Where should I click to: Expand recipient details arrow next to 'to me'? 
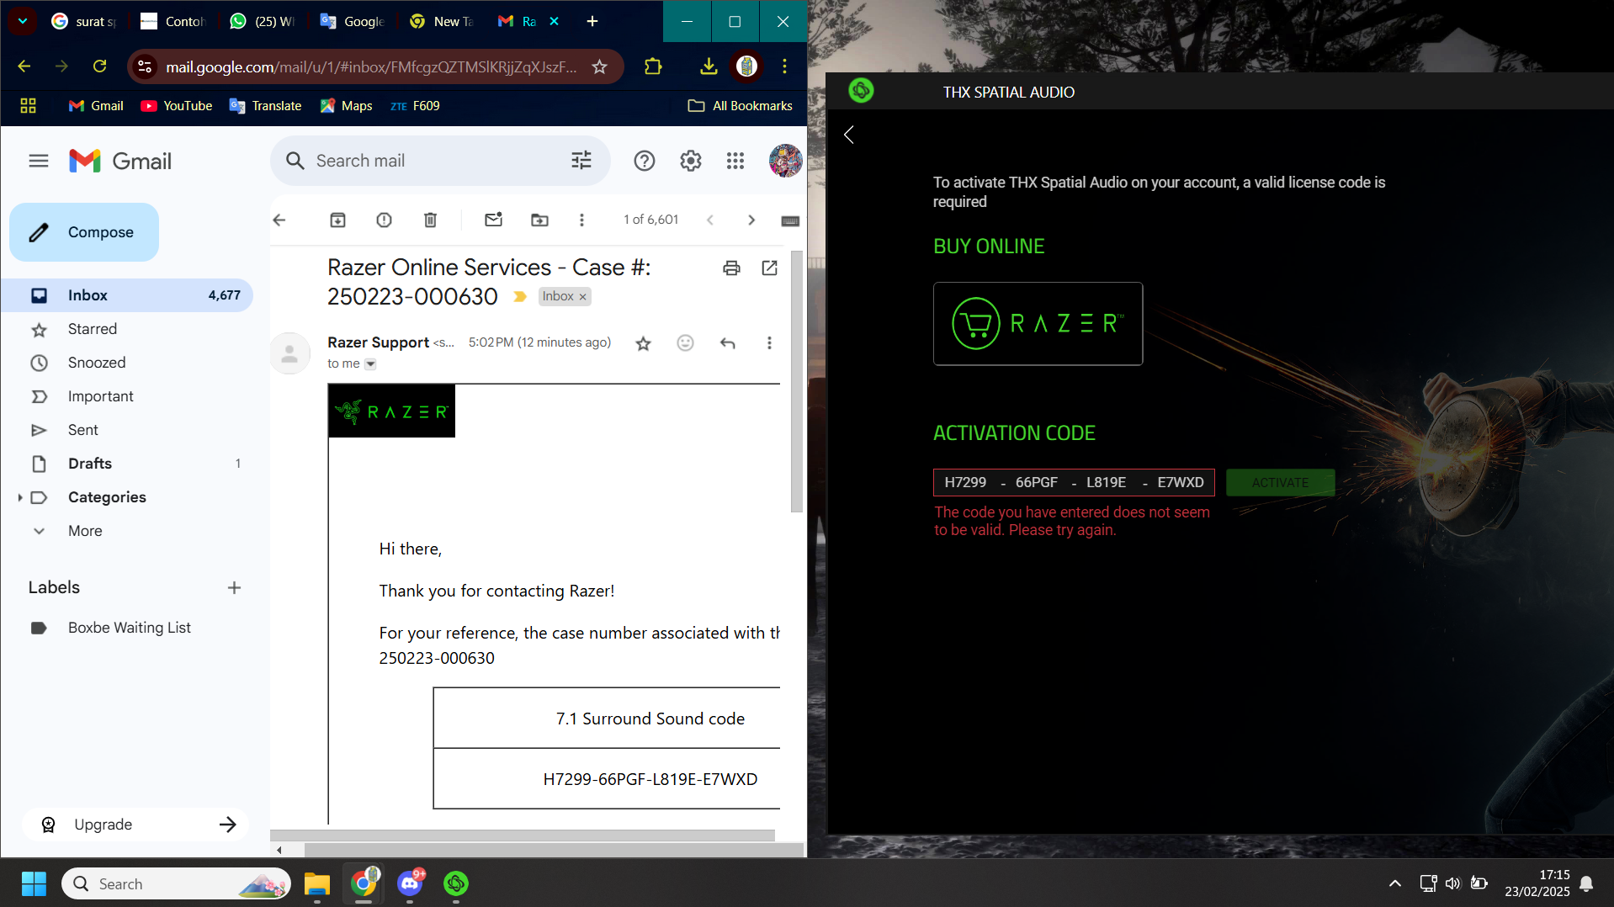coord(370,364)
